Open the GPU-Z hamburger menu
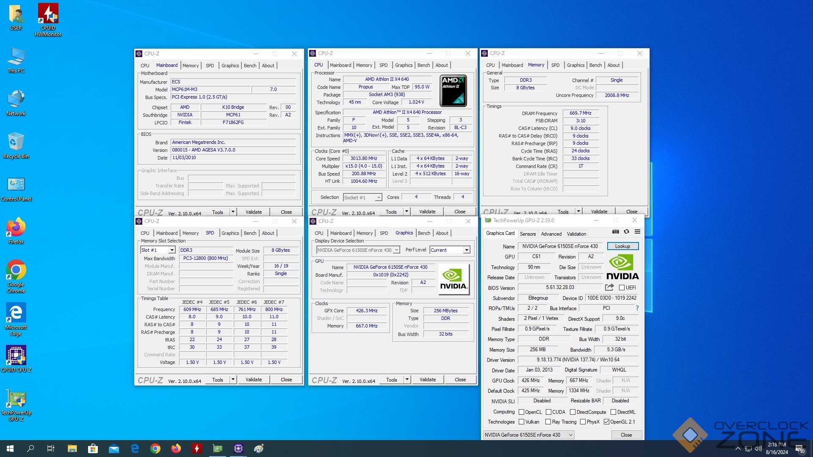Screen dimensions: 813x457 click(x=637, y=231)
